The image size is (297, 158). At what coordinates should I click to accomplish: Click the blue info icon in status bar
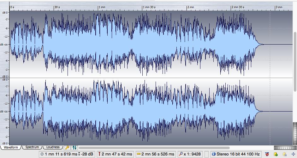214,154
